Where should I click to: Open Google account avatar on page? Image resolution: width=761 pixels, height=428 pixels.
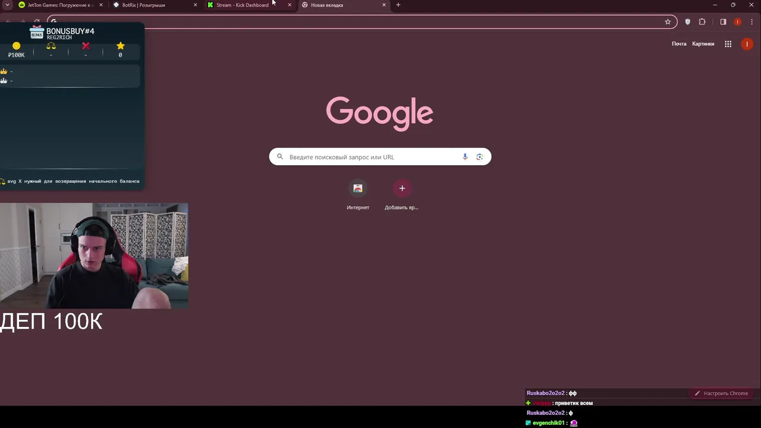[x=747, y=44]
